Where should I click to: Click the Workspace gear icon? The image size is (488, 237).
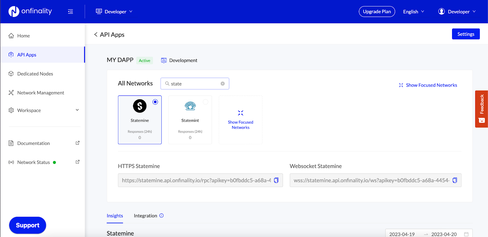coord(11,110)
